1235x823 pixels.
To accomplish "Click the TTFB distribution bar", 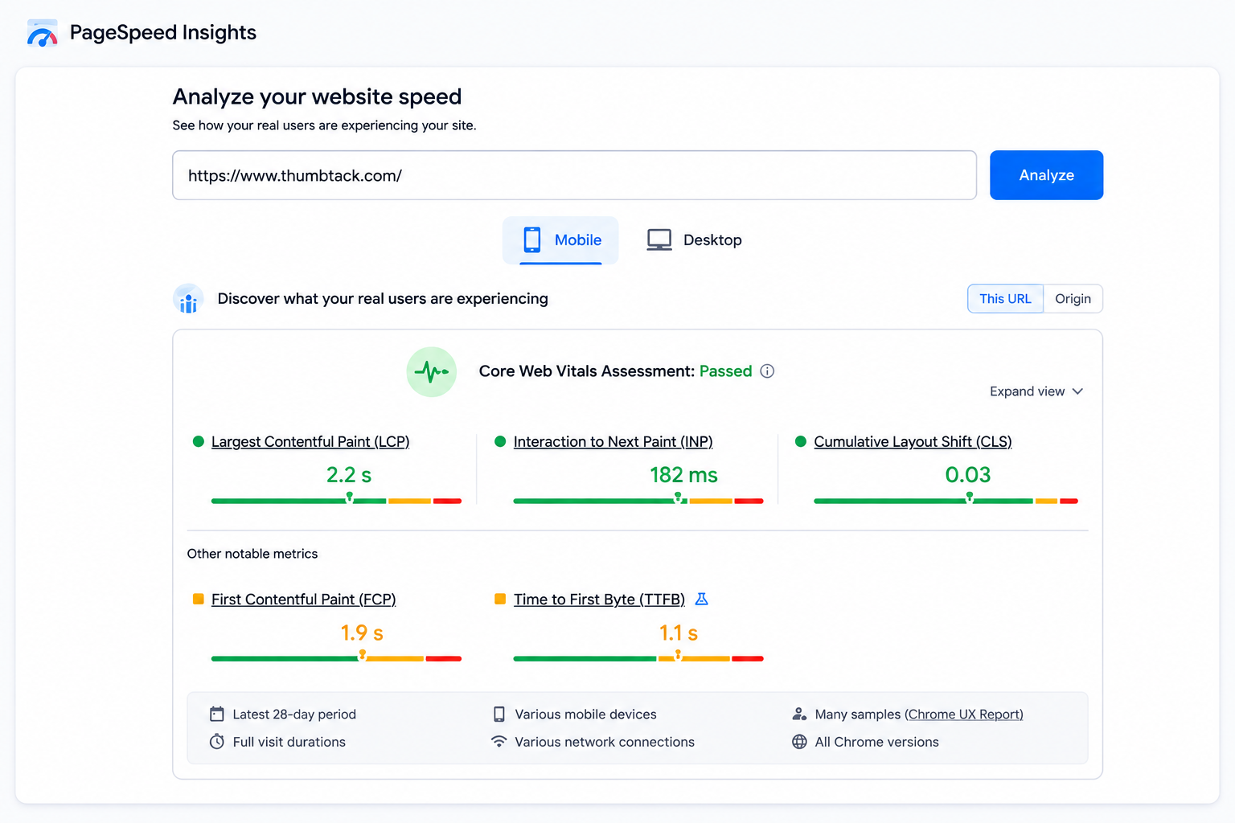I will pos(638,658).
